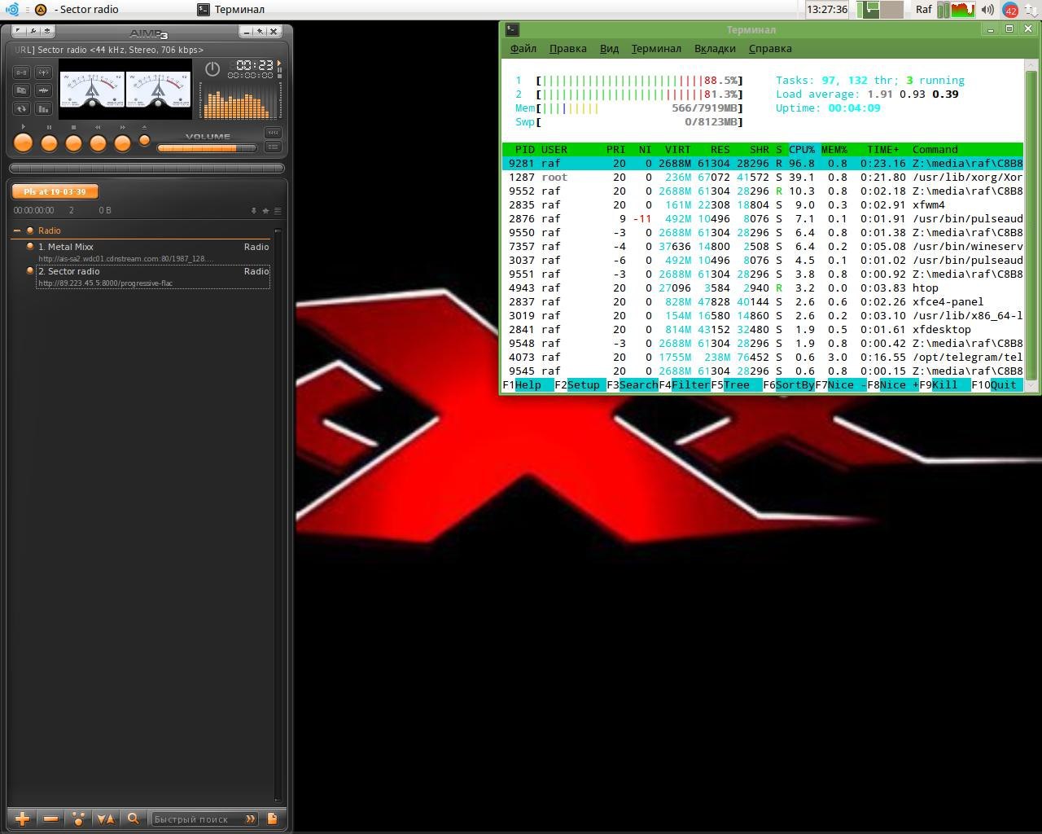Toggle compact view button above playlist toggle

click(x=273, y=133)
